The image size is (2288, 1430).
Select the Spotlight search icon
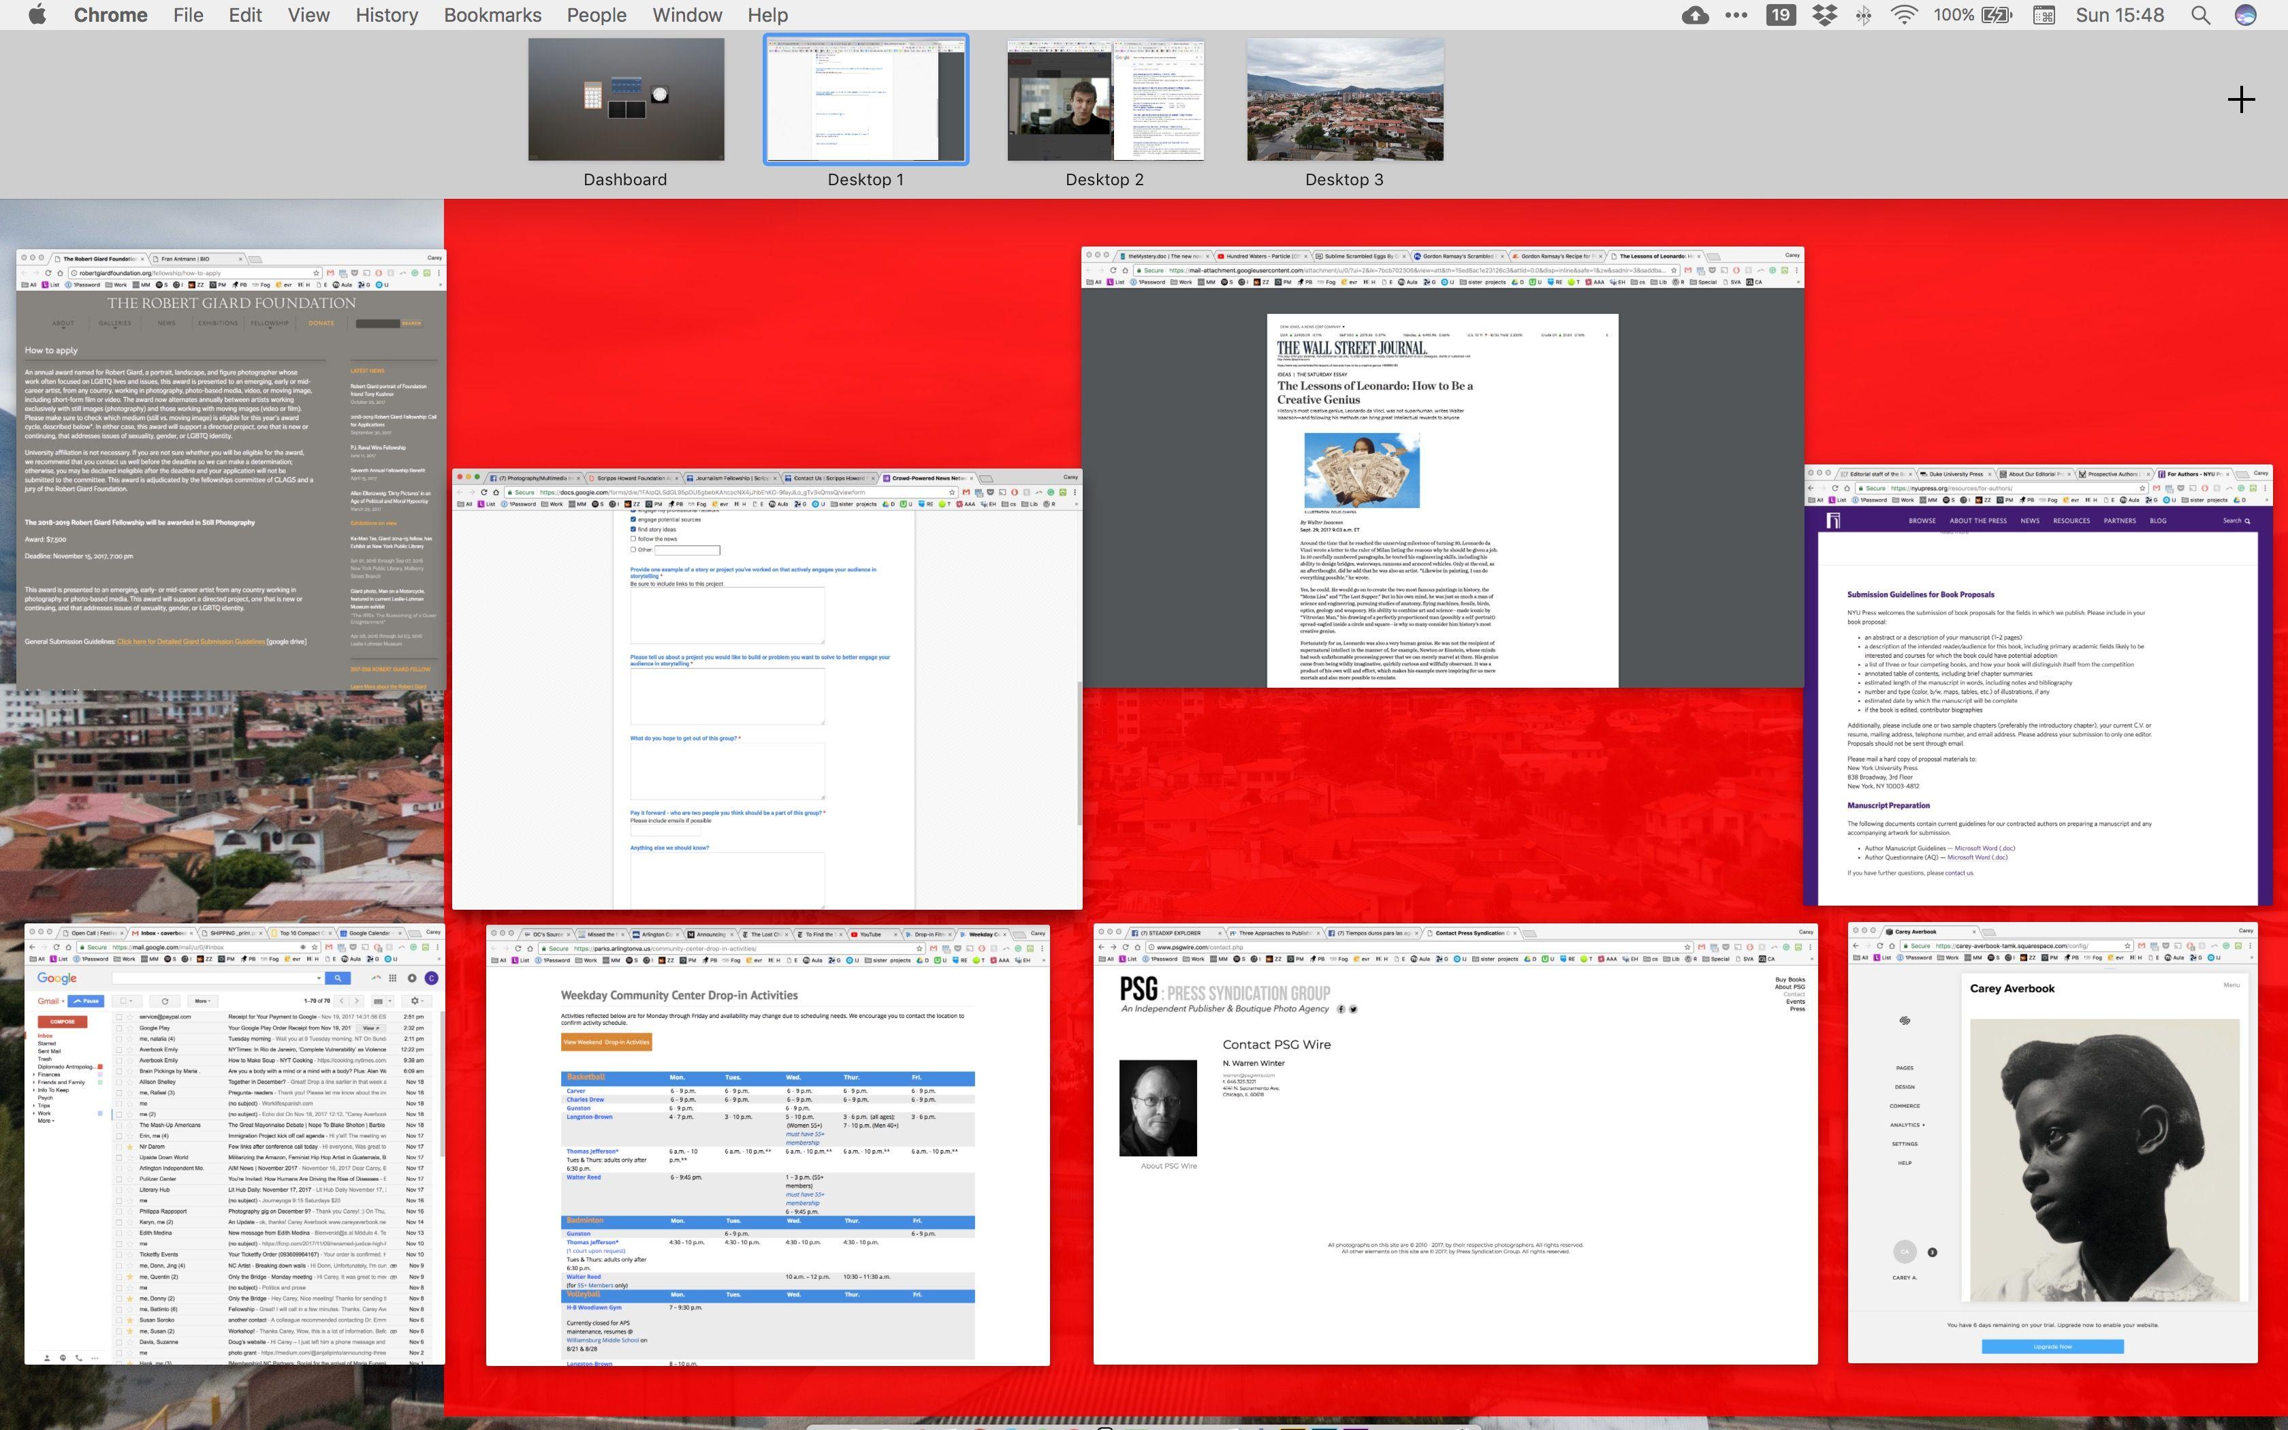2204,15
